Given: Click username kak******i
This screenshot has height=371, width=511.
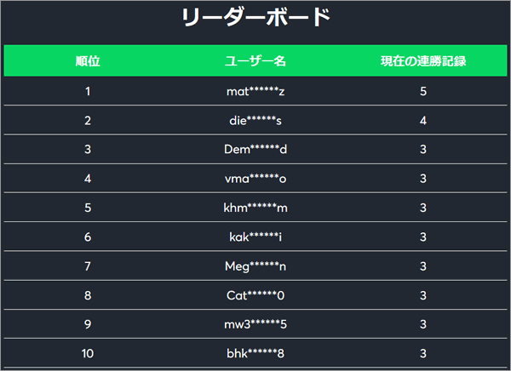Looking at the screenshot, I should coord(255,237).
